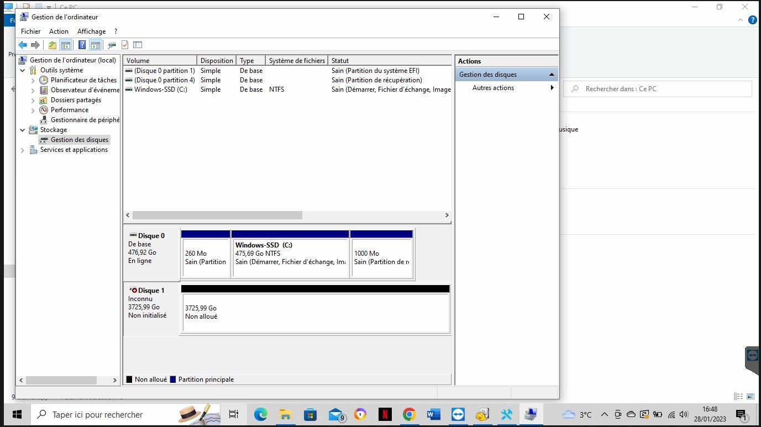
Task: Click the Type column header
Action: pyautogui.click(x=251, y=60)
